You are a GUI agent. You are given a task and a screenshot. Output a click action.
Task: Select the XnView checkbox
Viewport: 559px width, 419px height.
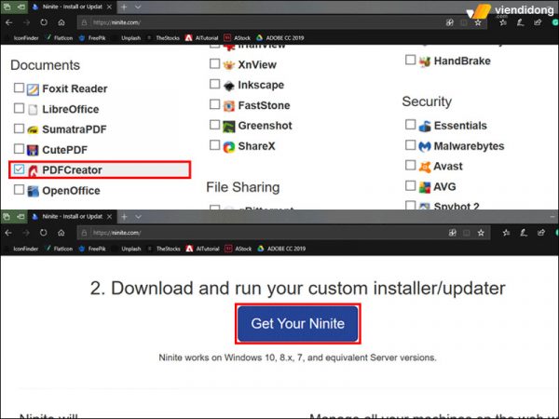pos(215,65)
